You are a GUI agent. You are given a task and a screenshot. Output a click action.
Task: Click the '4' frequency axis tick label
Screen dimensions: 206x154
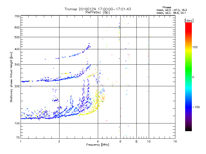coord(98,141)
